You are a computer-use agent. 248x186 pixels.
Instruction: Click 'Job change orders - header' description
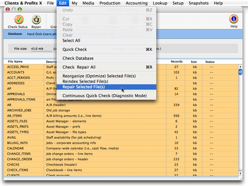(x=67, y=159)
